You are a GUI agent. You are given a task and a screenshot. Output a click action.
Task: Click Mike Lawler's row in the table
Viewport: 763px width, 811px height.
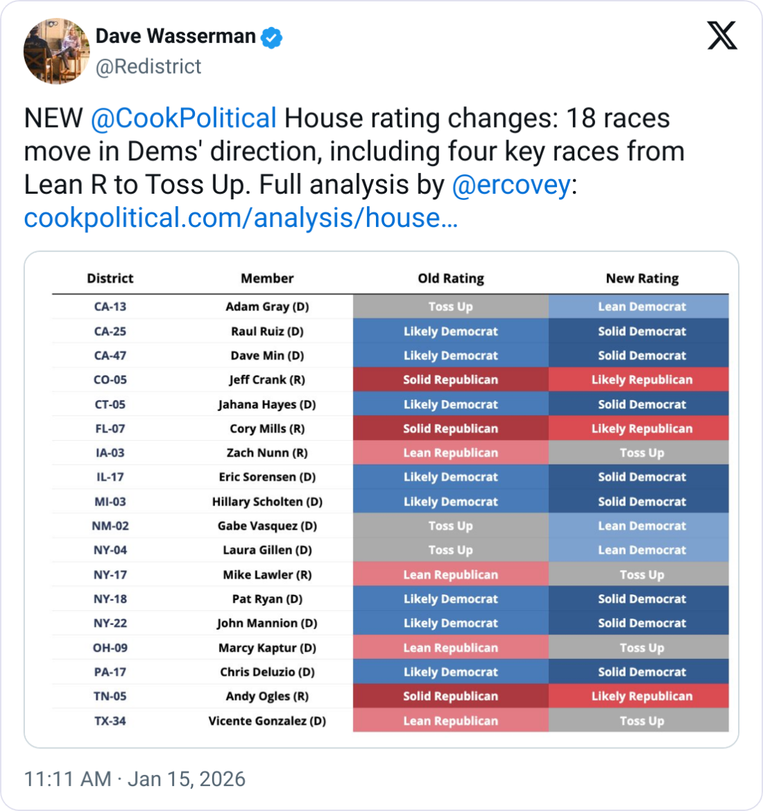pyautogui.click(x=266, y=574)
